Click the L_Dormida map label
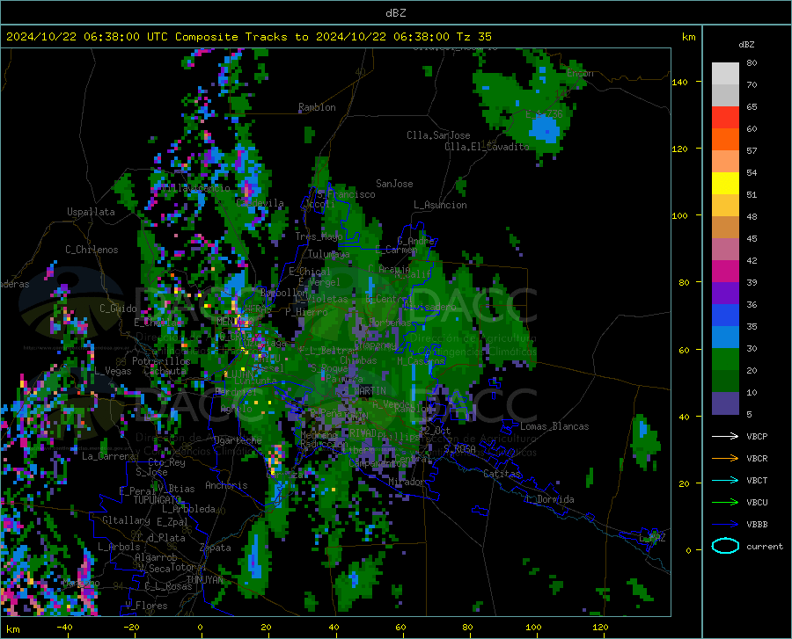Image resolution: width=792 pixels, height=639 pixels. pos(549,499)
